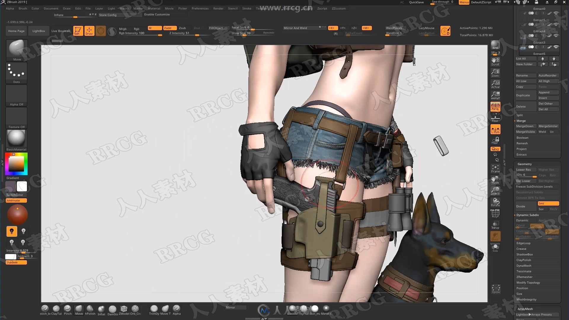
Task: Expand the EdgeLoop section
Action: coord(523,243)
